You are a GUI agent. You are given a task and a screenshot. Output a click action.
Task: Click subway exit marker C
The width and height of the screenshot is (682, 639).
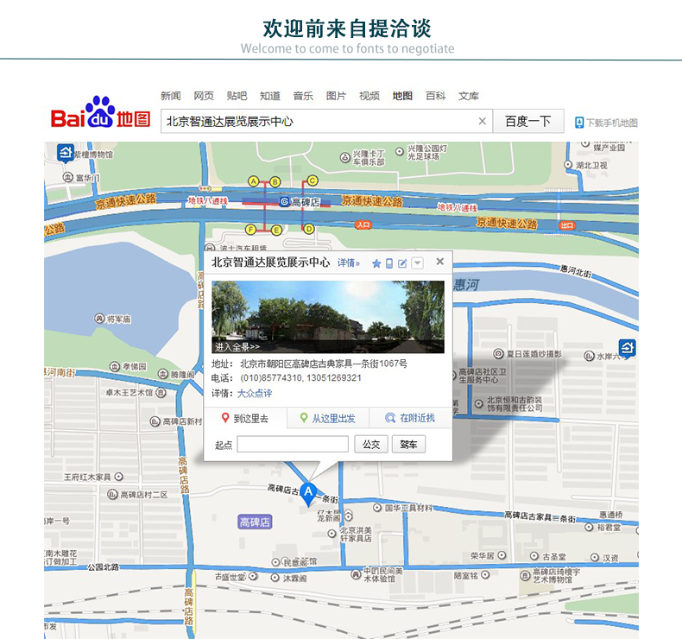coord(313,180)
